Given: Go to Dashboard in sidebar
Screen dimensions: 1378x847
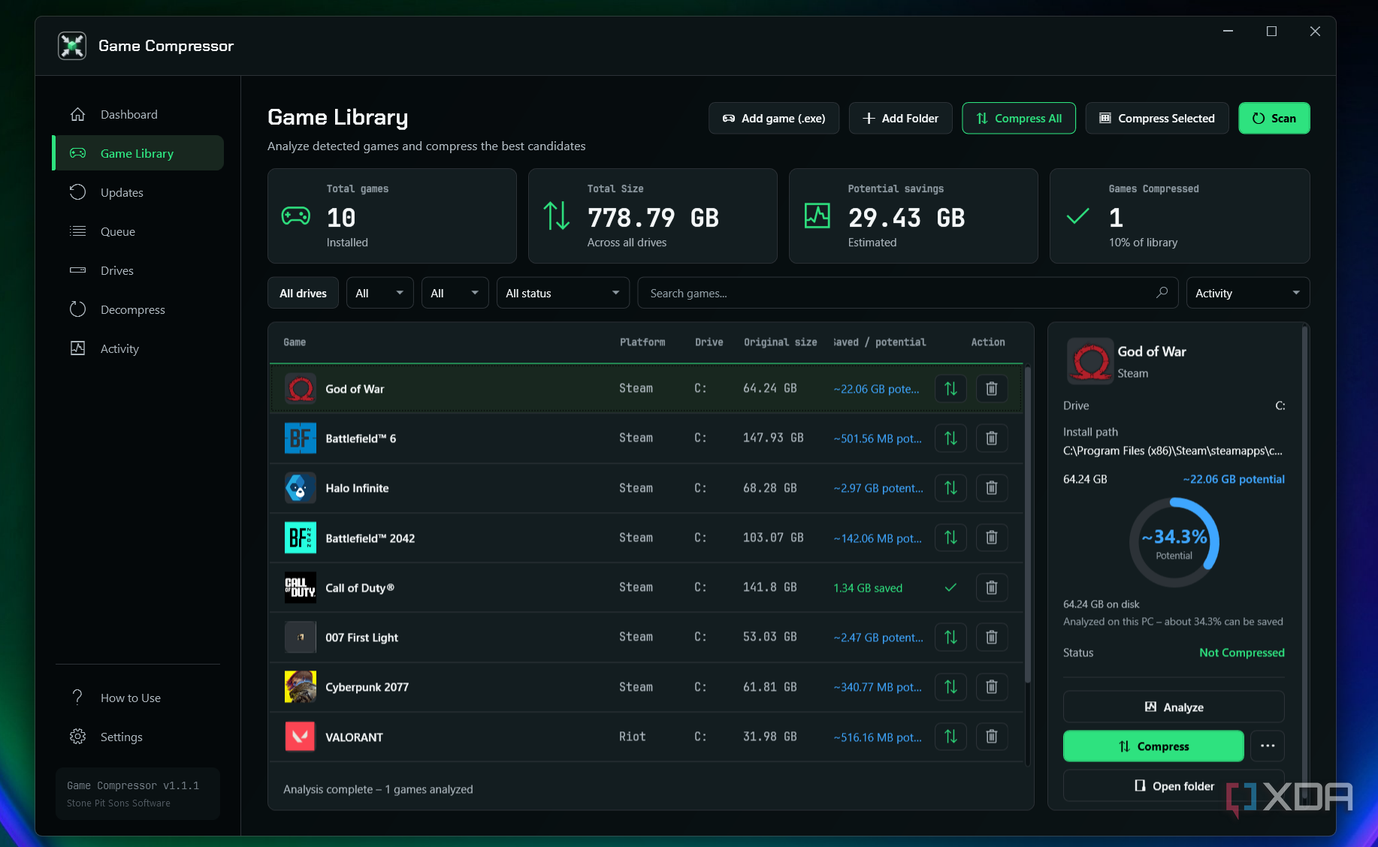Looking at the screenshot, I should point(138,114).
